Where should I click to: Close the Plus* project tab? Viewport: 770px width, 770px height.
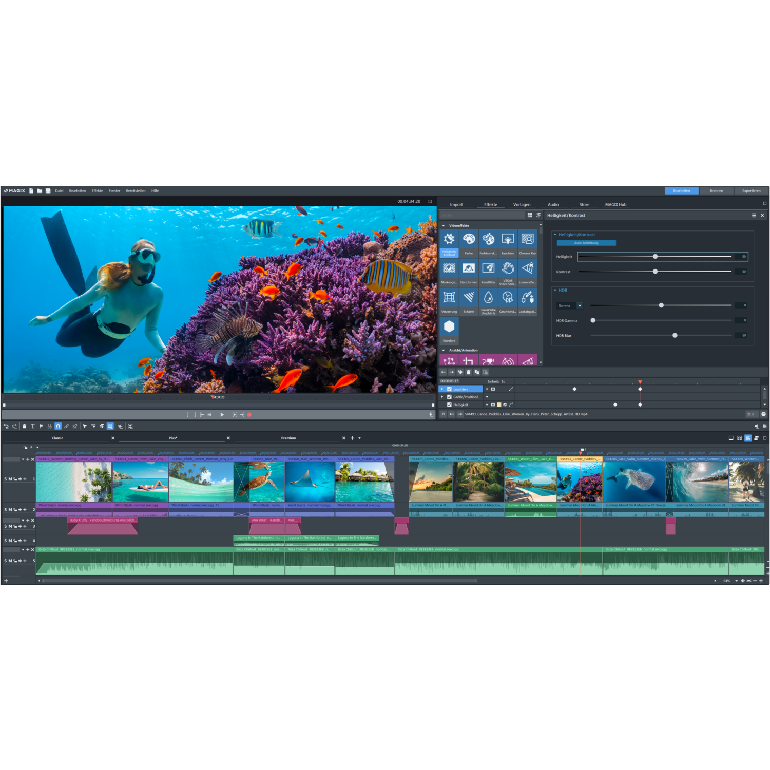(x=228, y=438)
